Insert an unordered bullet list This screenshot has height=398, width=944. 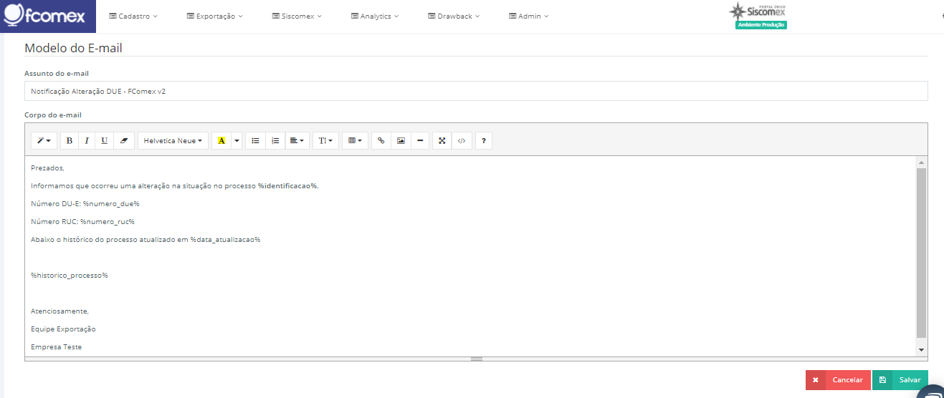255,140
